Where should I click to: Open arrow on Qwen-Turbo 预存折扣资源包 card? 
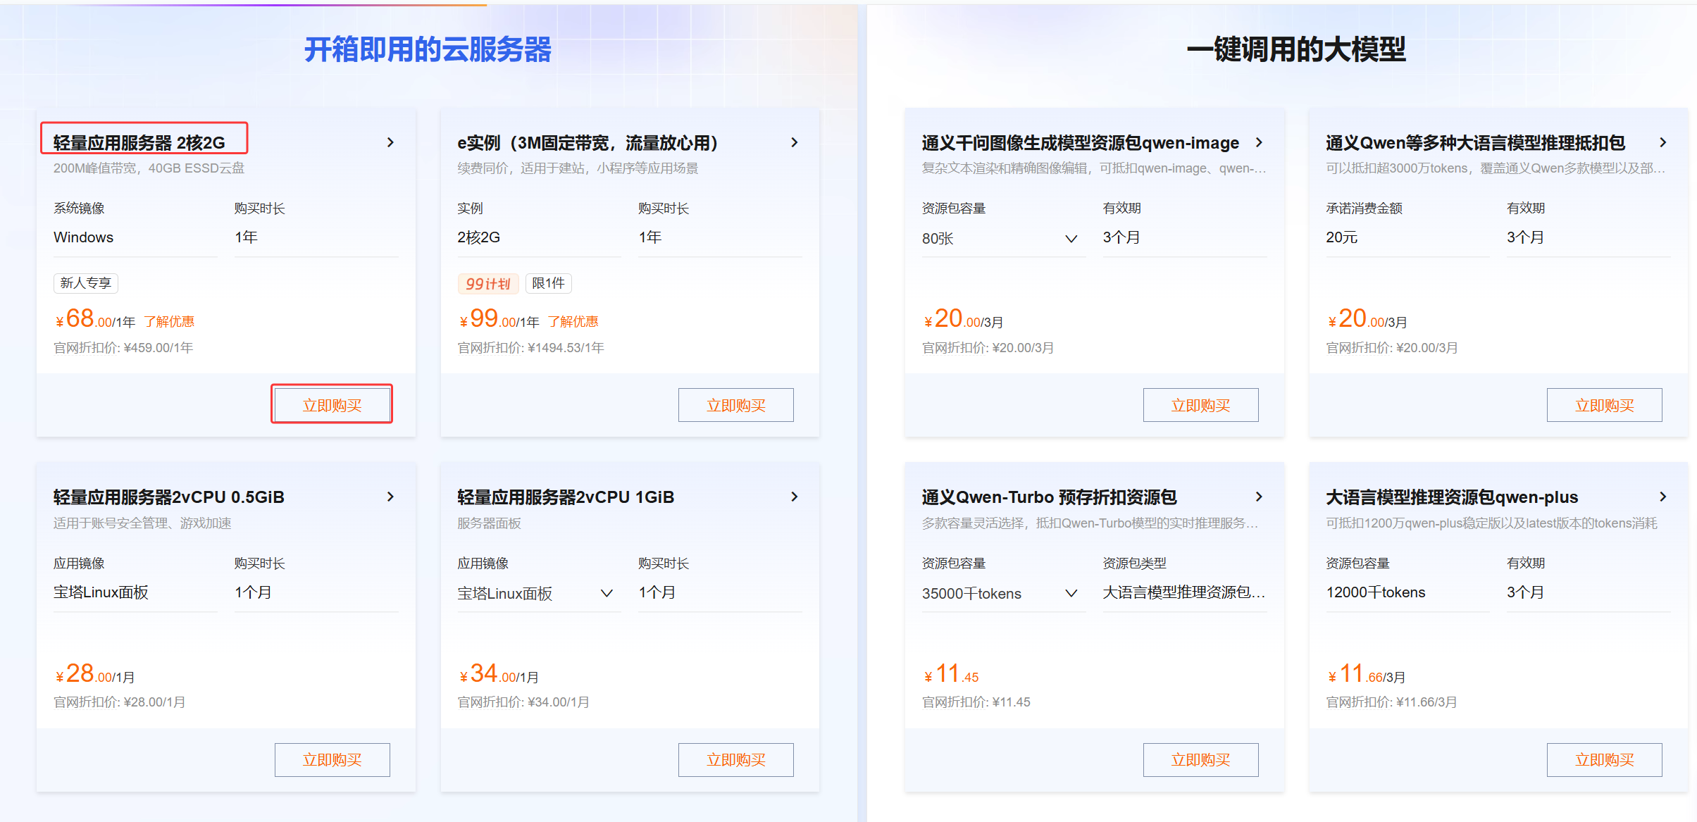[1260, 497]
